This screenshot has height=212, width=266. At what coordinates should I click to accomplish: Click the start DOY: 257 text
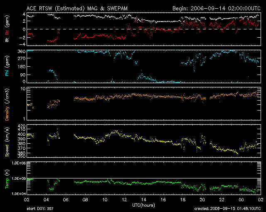tap(40, 209)
